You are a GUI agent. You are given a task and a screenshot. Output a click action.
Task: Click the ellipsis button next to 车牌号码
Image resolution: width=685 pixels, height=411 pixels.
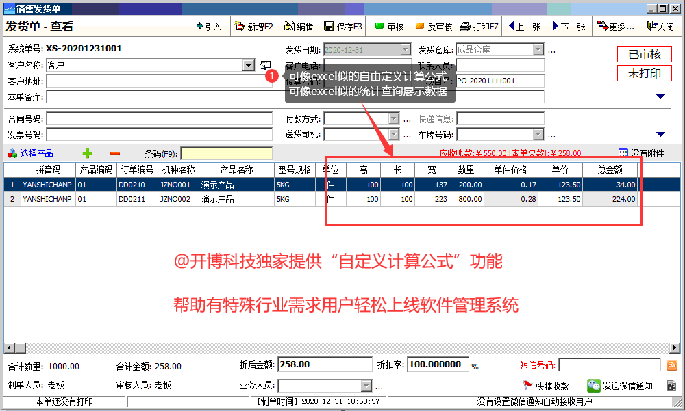coord(551,135)
